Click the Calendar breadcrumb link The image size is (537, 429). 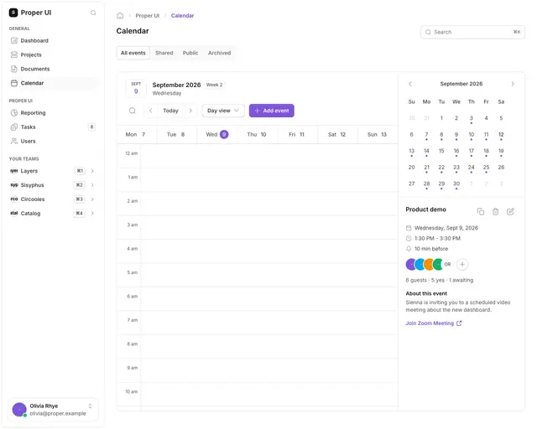click(x=182, y=16)
